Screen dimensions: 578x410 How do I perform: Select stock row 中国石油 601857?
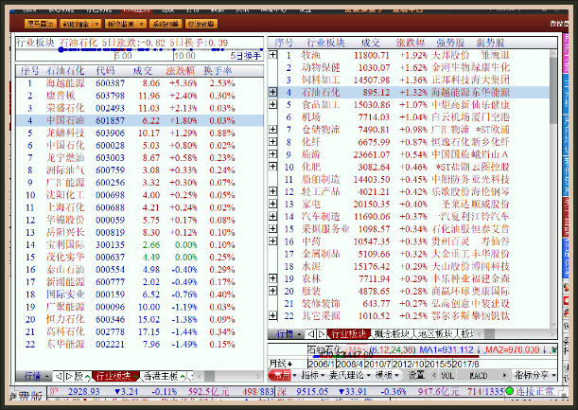coord(140,120)
